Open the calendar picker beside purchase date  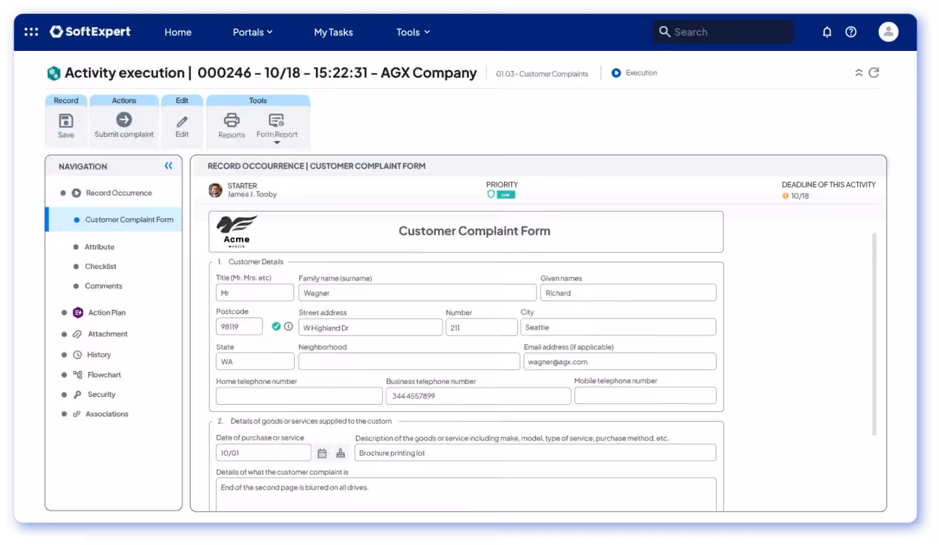coord(321,453)
